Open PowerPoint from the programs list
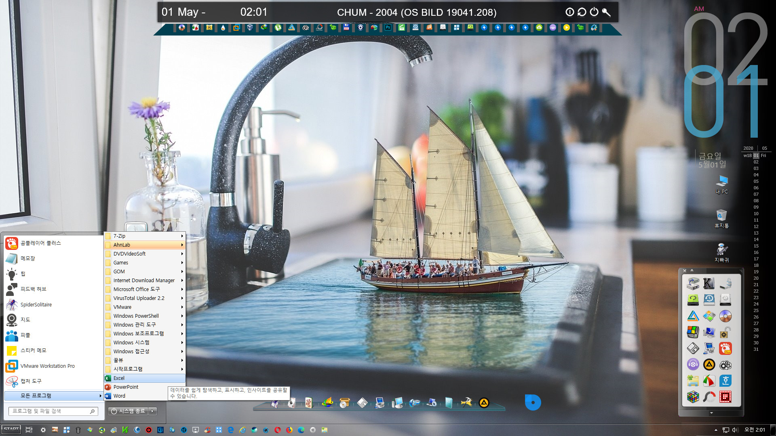 click(x=145, y=387)
